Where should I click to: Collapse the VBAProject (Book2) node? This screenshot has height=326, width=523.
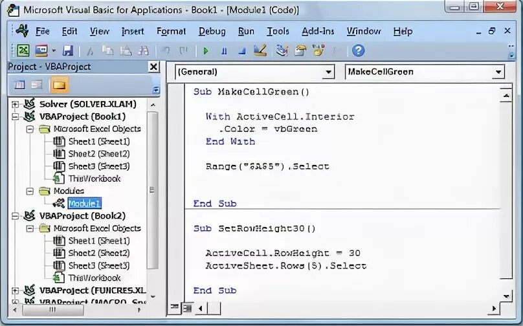tap(15, 216)
